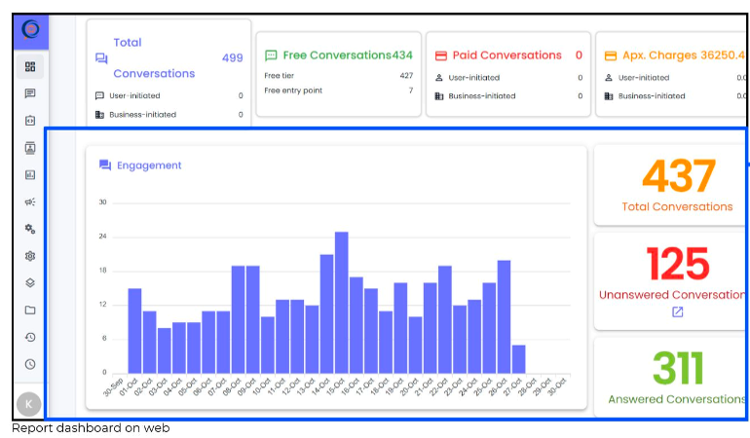Click the clock icon in sidebar
The height and width of the screenshot is (438, 750).
[x=30, y=364]
